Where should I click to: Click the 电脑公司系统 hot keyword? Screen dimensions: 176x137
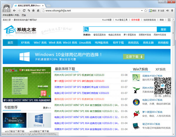(x=114, y=35)
